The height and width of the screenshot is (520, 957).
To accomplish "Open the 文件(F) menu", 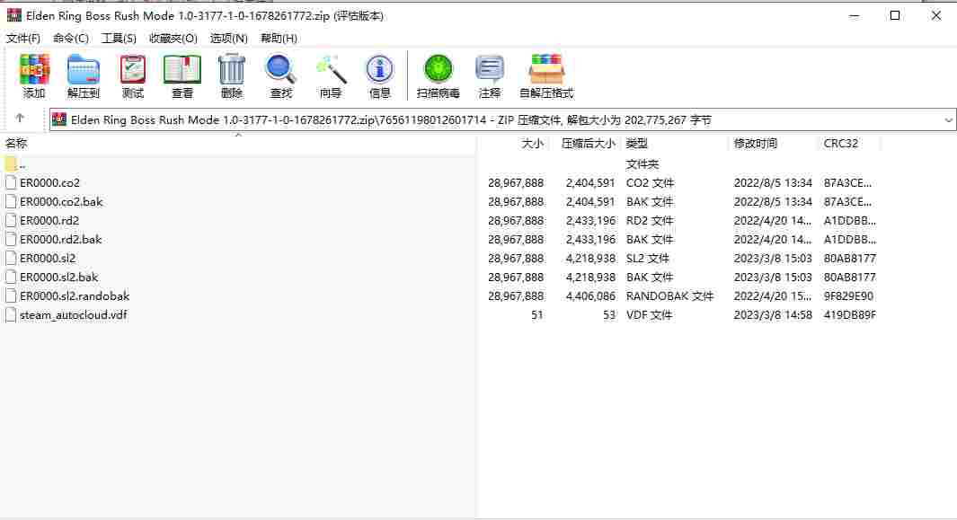I will click(23, 38).
